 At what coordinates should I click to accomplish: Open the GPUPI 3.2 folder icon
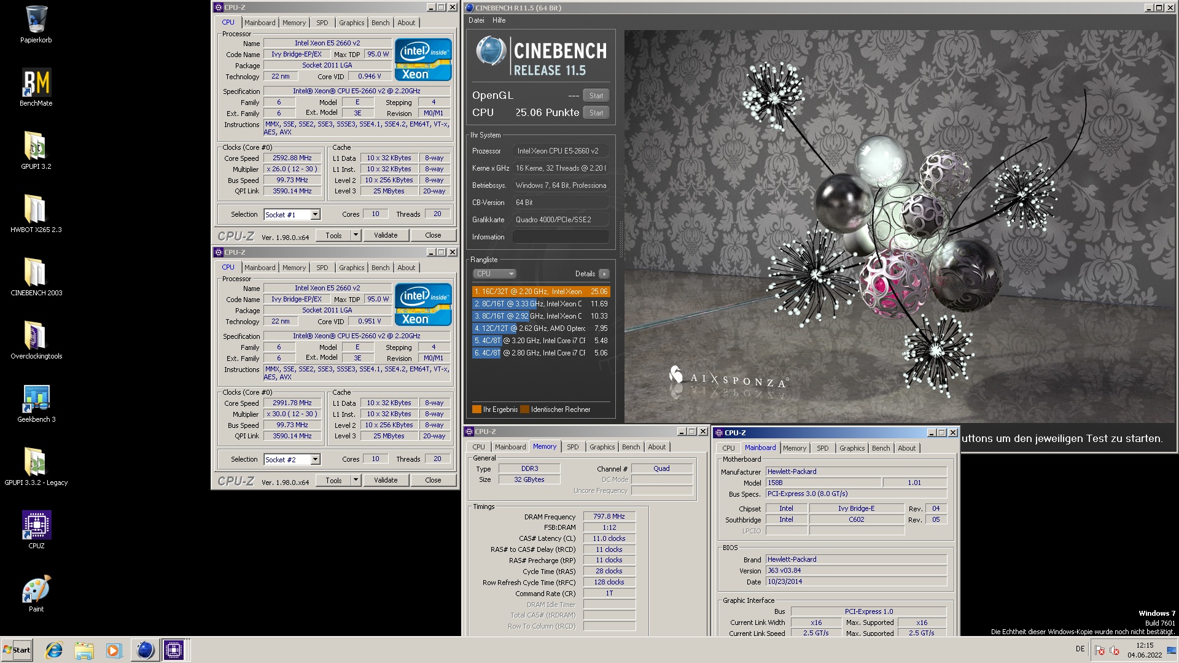tap(36, 150)
